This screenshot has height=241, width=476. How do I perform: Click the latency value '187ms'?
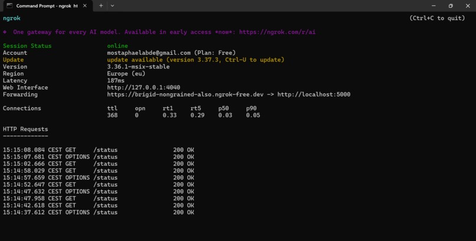click(116, 81)
